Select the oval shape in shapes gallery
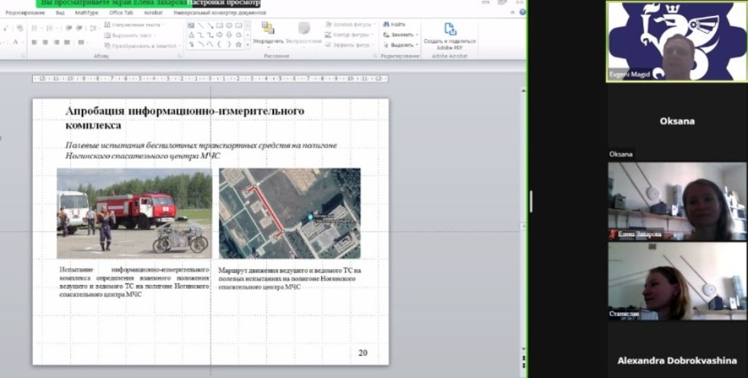The height and width of the screenshot is (378, 748). click(229, 25)
